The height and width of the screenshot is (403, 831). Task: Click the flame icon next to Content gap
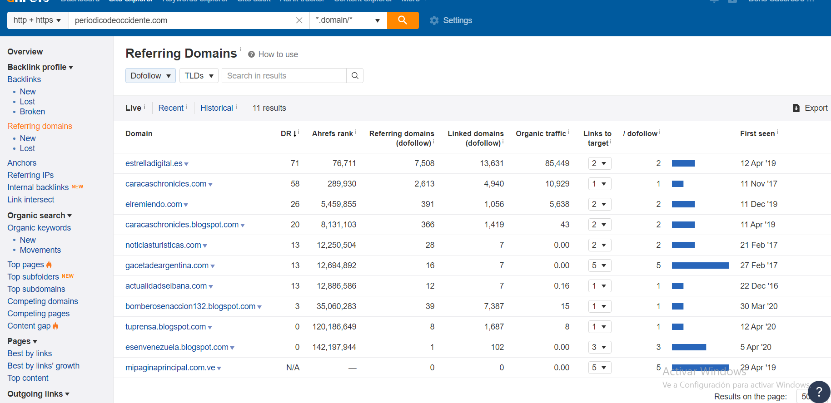coord(55,326)
